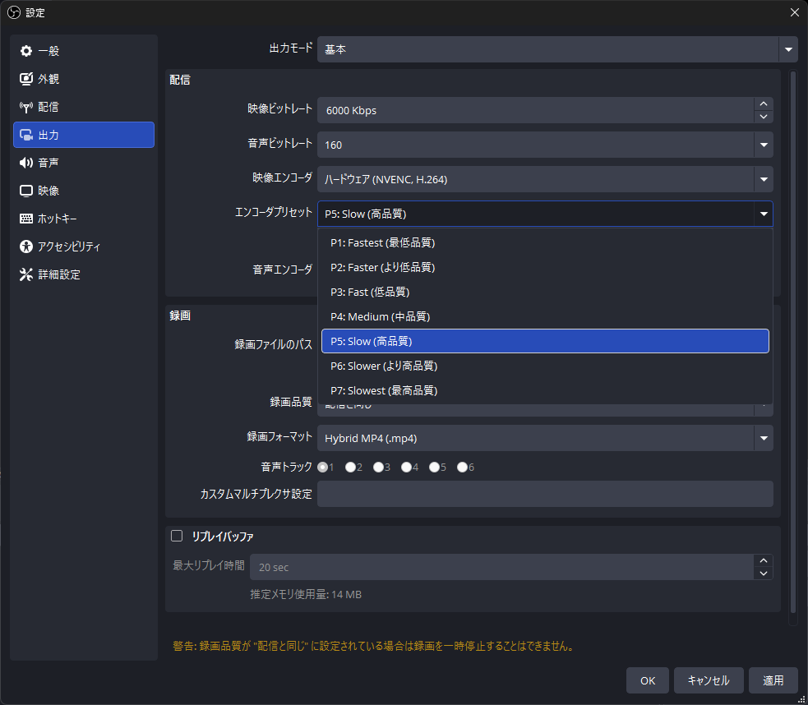Open the 音声ビットレート dropdown showing 160

(x=545, y=145)
